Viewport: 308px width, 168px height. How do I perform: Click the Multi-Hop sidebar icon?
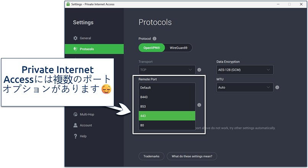tap(75, 115)
